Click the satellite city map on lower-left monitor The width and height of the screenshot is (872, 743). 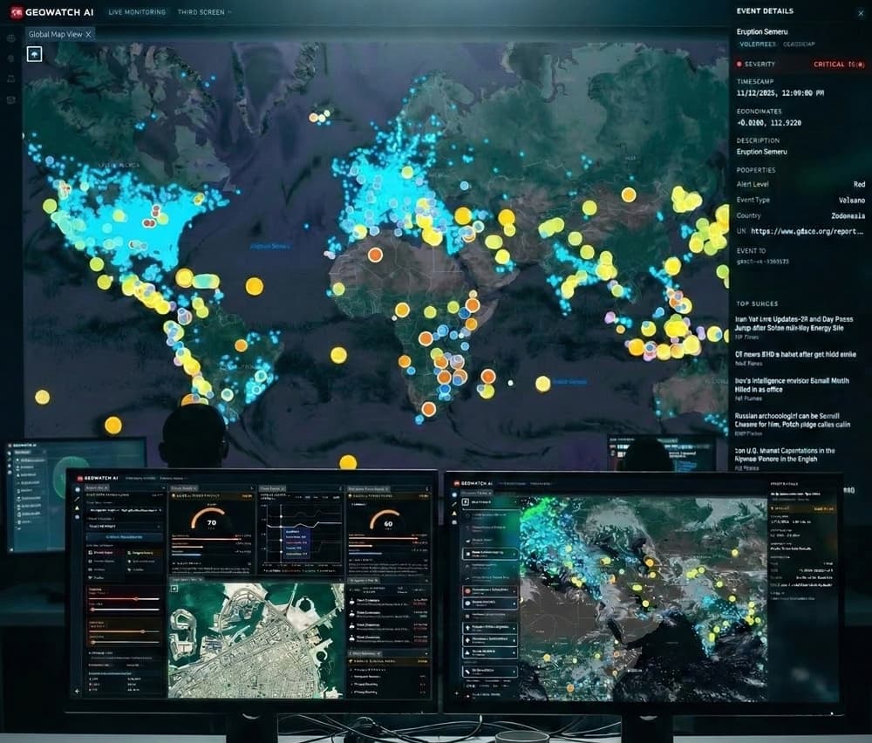click(256, 641)
